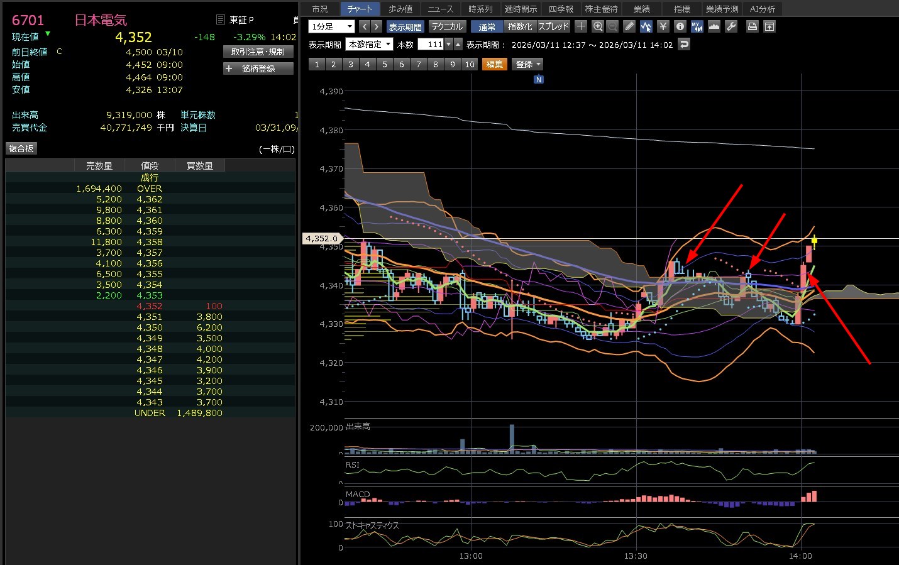The height and width of the screenshot is (565, 899).
Task: Click the 本数 count input field
Action: tap(431, 45)
